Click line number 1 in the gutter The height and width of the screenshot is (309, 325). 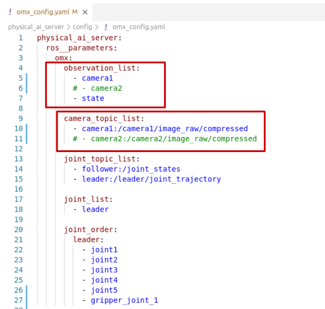pyautogui.click(x=20, y=38)
